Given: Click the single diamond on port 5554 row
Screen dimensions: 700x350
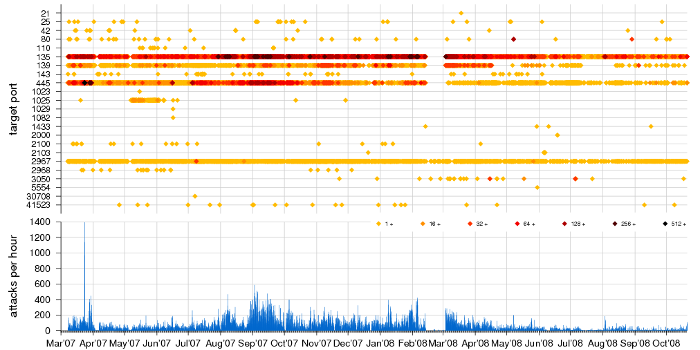Looking at the screenshot, I should point(537,187).
